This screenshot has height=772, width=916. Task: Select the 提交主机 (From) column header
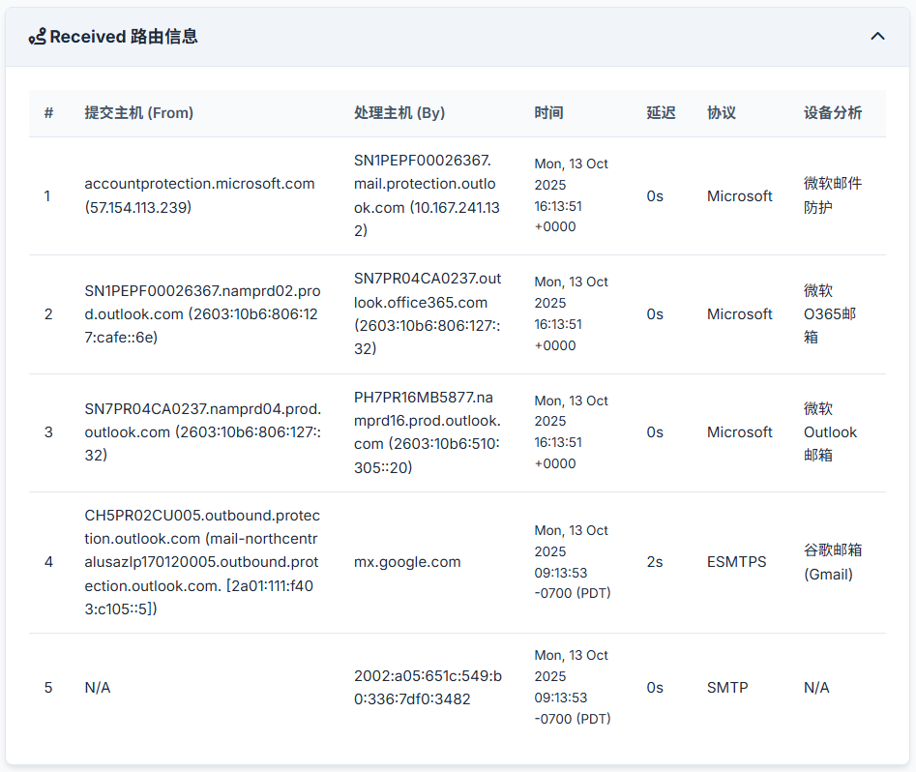tap(139, 113)
